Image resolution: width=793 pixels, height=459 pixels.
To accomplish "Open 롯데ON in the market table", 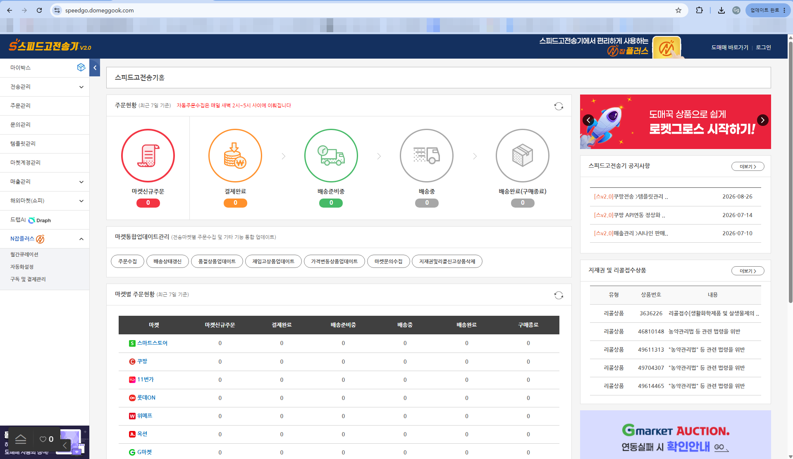I will pos(146,397).
